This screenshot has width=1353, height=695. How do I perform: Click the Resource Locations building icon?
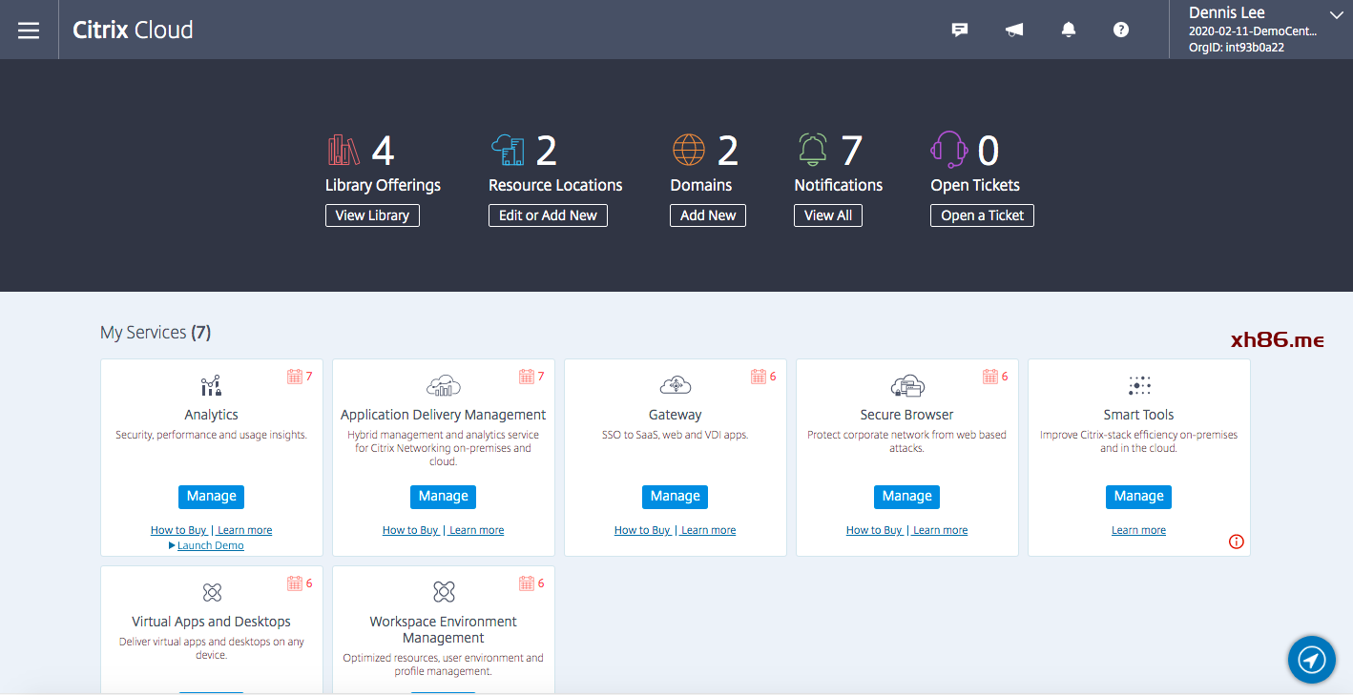pos(508,150)
